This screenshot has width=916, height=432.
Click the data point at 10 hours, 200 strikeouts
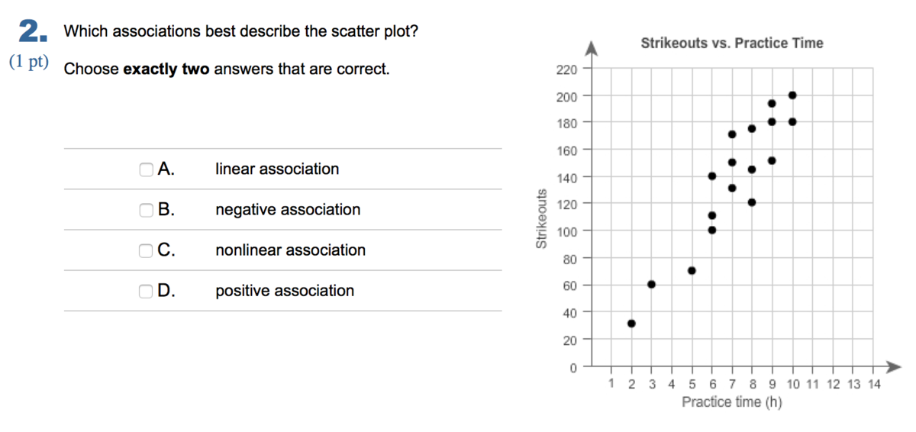792,95
